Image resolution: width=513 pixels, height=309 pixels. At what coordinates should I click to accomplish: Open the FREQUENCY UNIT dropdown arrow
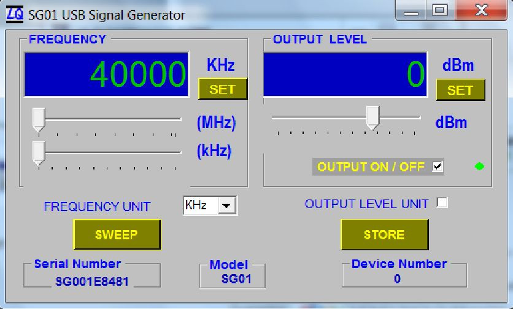[226, 206]
